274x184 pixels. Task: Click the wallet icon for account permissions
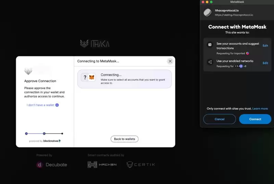[x=210, y=45]
